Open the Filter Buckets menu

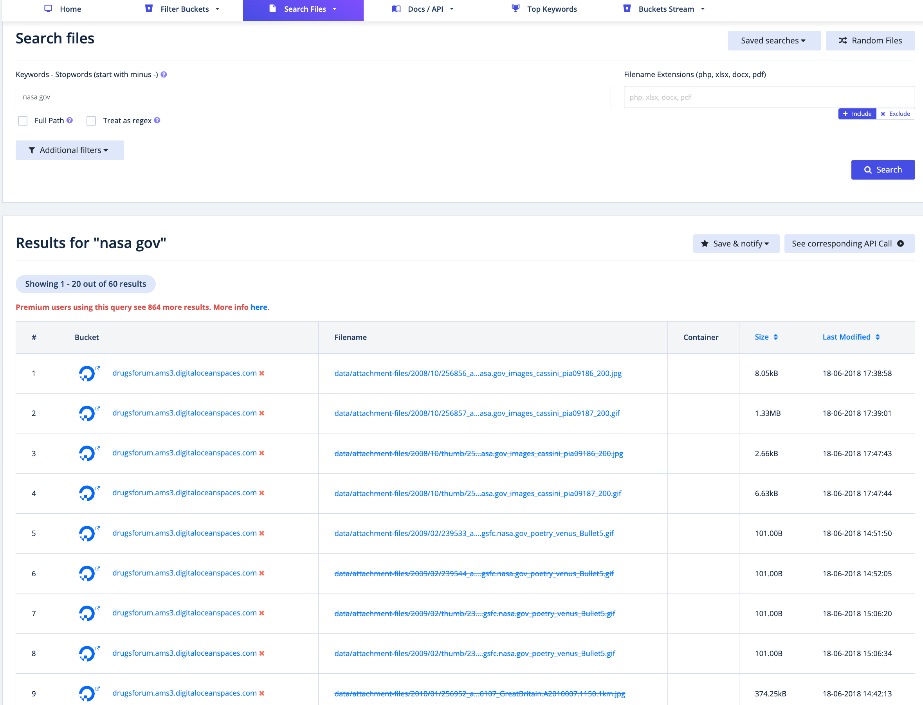click(184, 9)
